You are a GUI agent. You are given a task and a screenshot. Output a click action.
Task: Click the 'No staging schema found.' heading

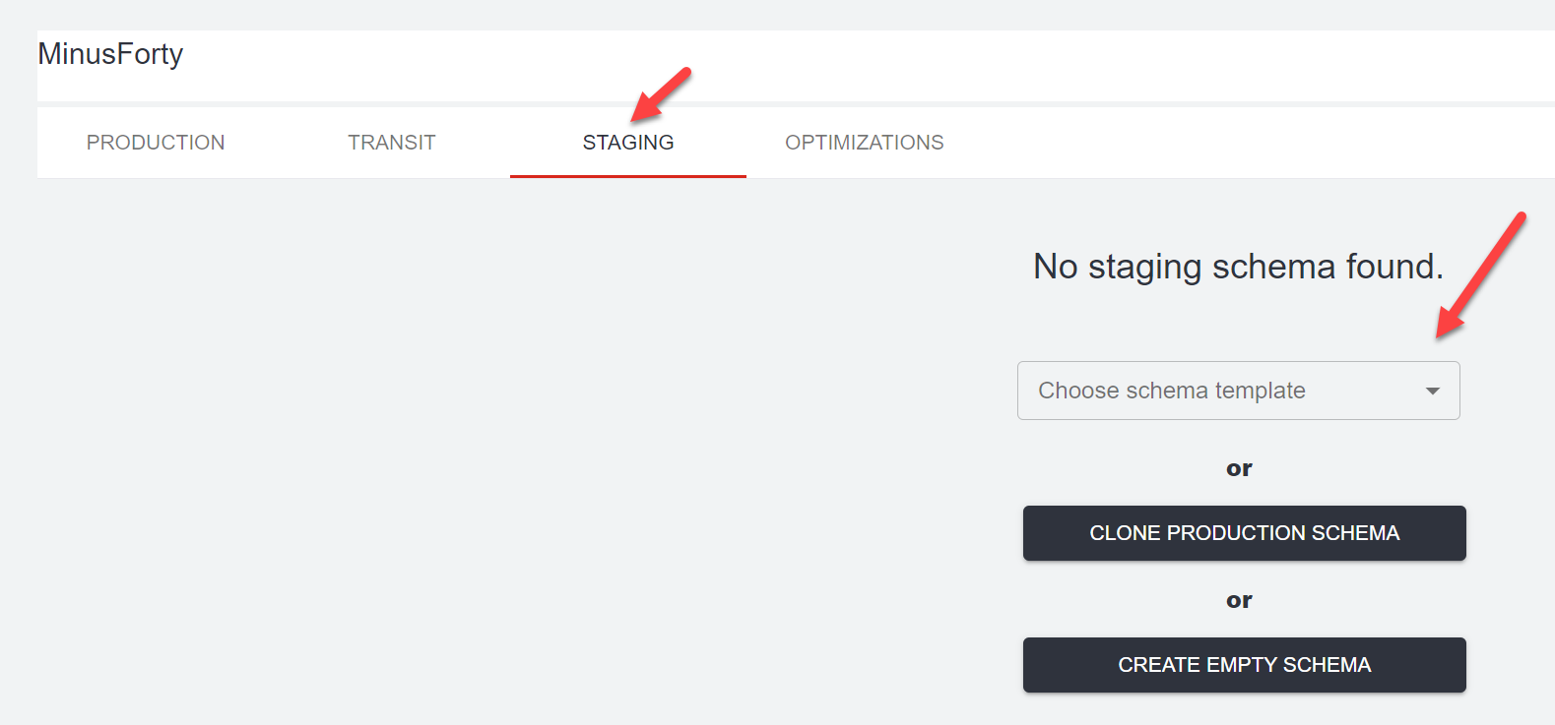[1238, 267]
